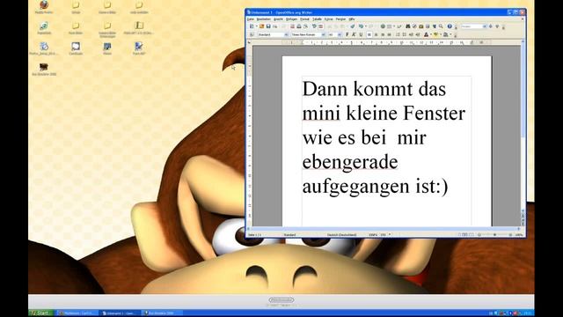The height and width of the screenshot is (317, 563).
Task: Expand the paragraph style dropdown showing Standard
Action: click(x=286, y=34)
